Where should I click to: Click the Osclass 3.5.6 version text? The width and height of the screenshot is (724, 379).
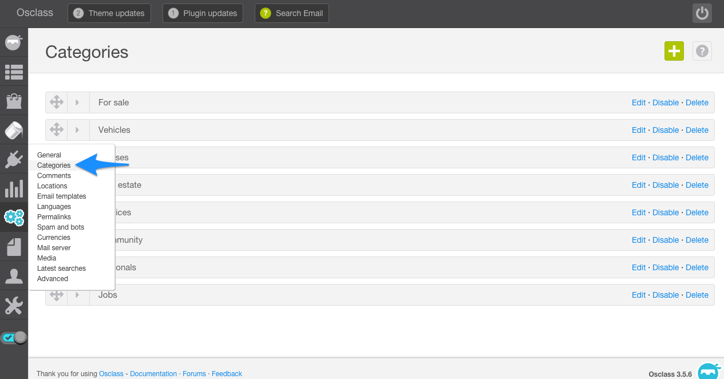click(x=670, y=374)
